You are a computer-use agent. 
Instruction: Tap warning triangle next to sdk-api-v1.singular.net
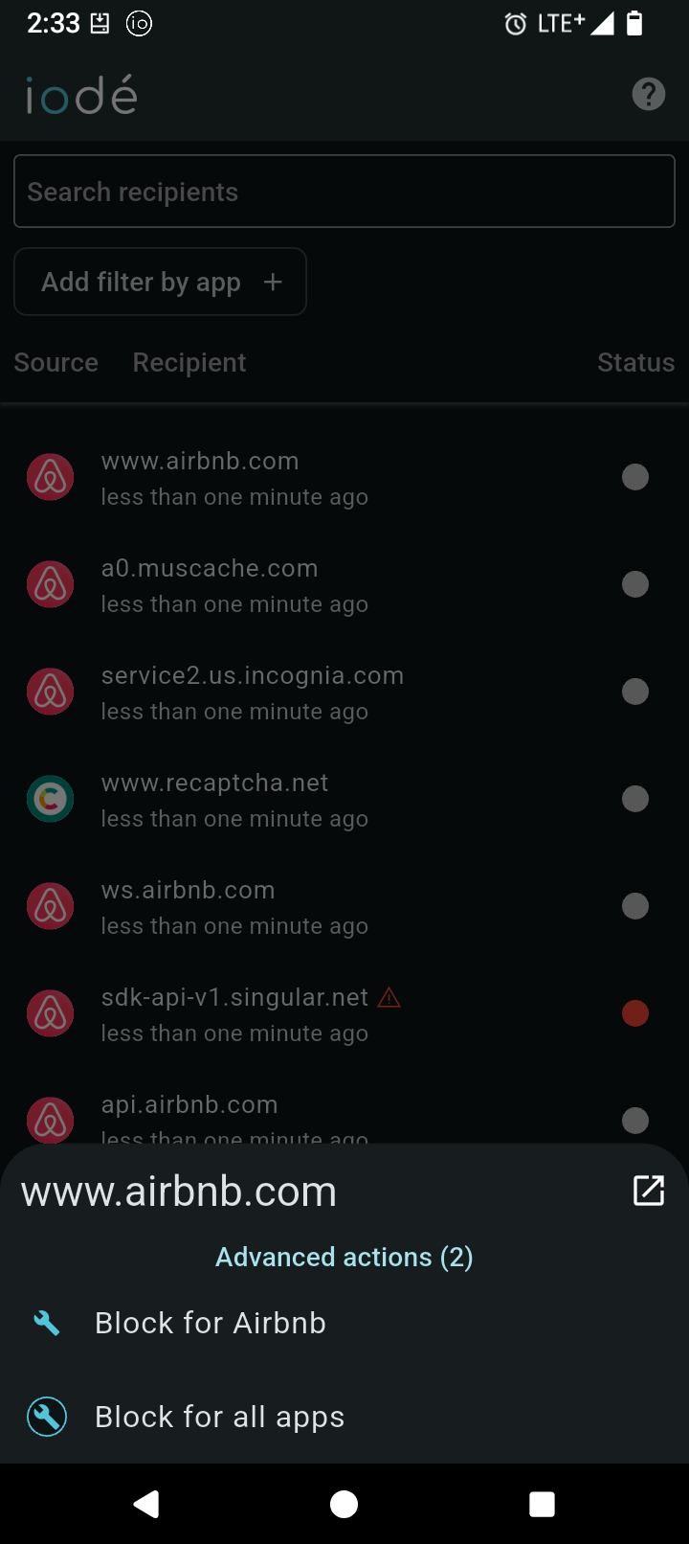[389, 998]
